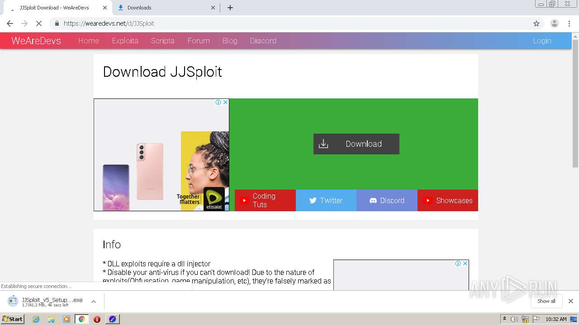Open ad info icon on lower ad

458,264
